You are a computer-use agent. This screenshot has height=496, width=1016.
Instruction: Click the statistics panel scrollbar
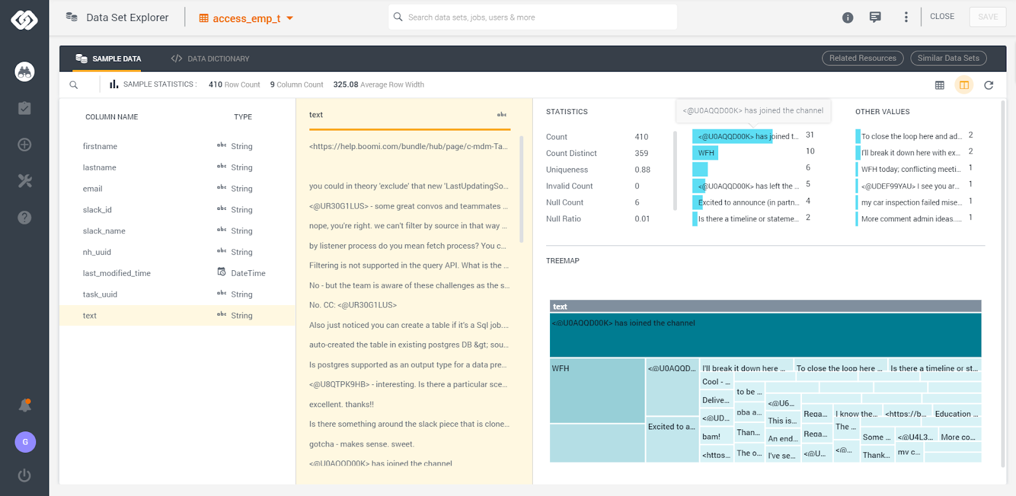pos(675,170)
